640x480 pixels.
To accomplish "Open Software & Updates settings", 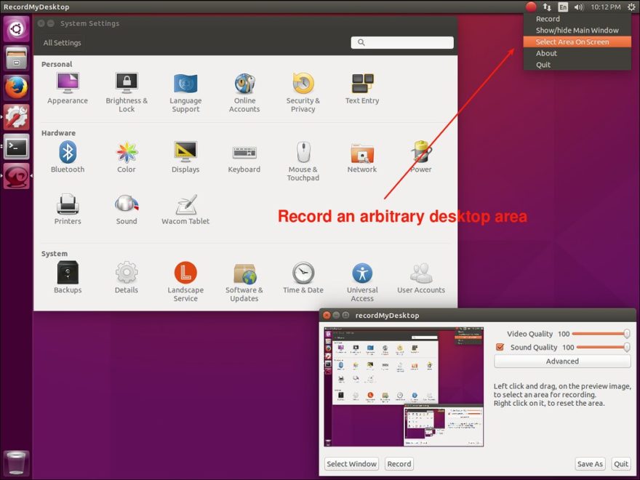I will [x=244, y=281].
